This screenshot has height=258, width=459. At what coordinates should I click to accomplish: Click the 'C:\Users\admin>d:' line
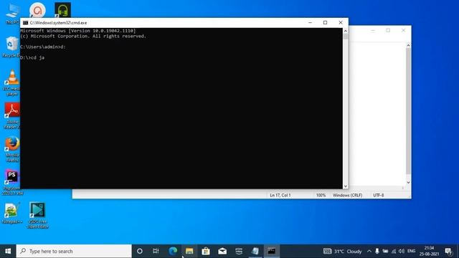(x=43, y=47)
